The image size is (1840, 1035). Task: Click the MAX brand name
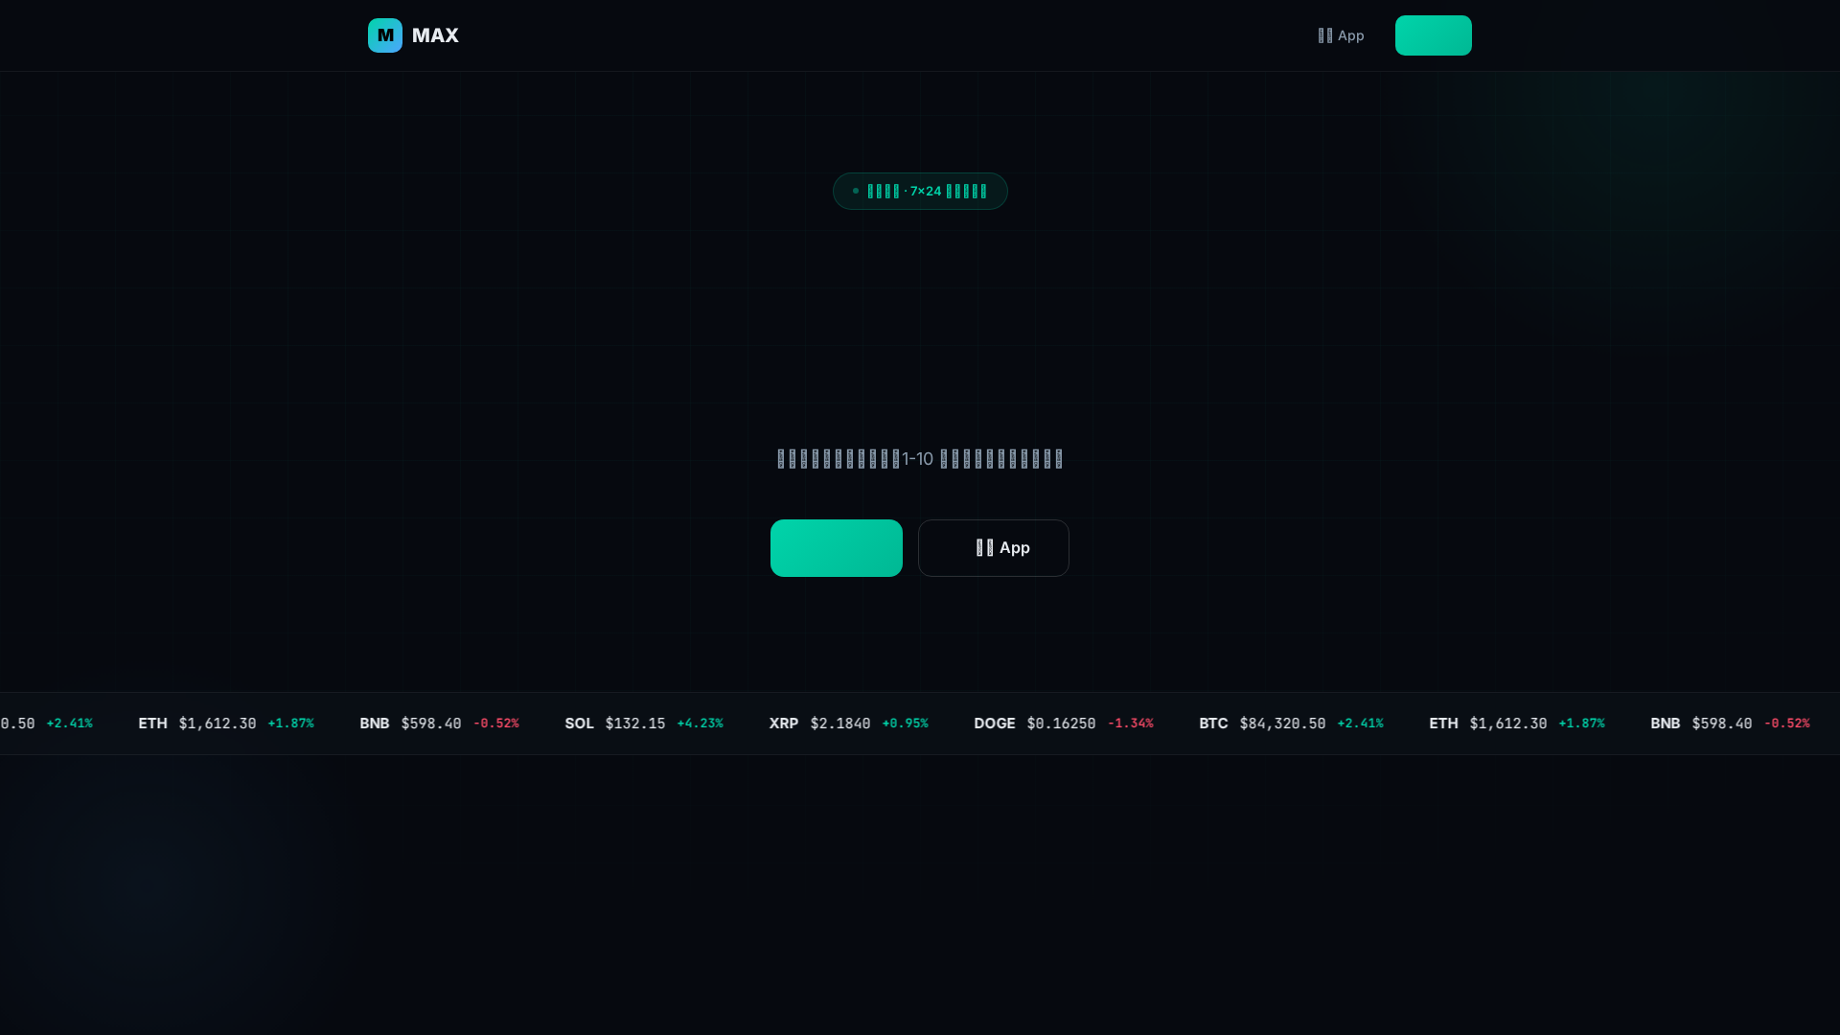pos(435,35)
